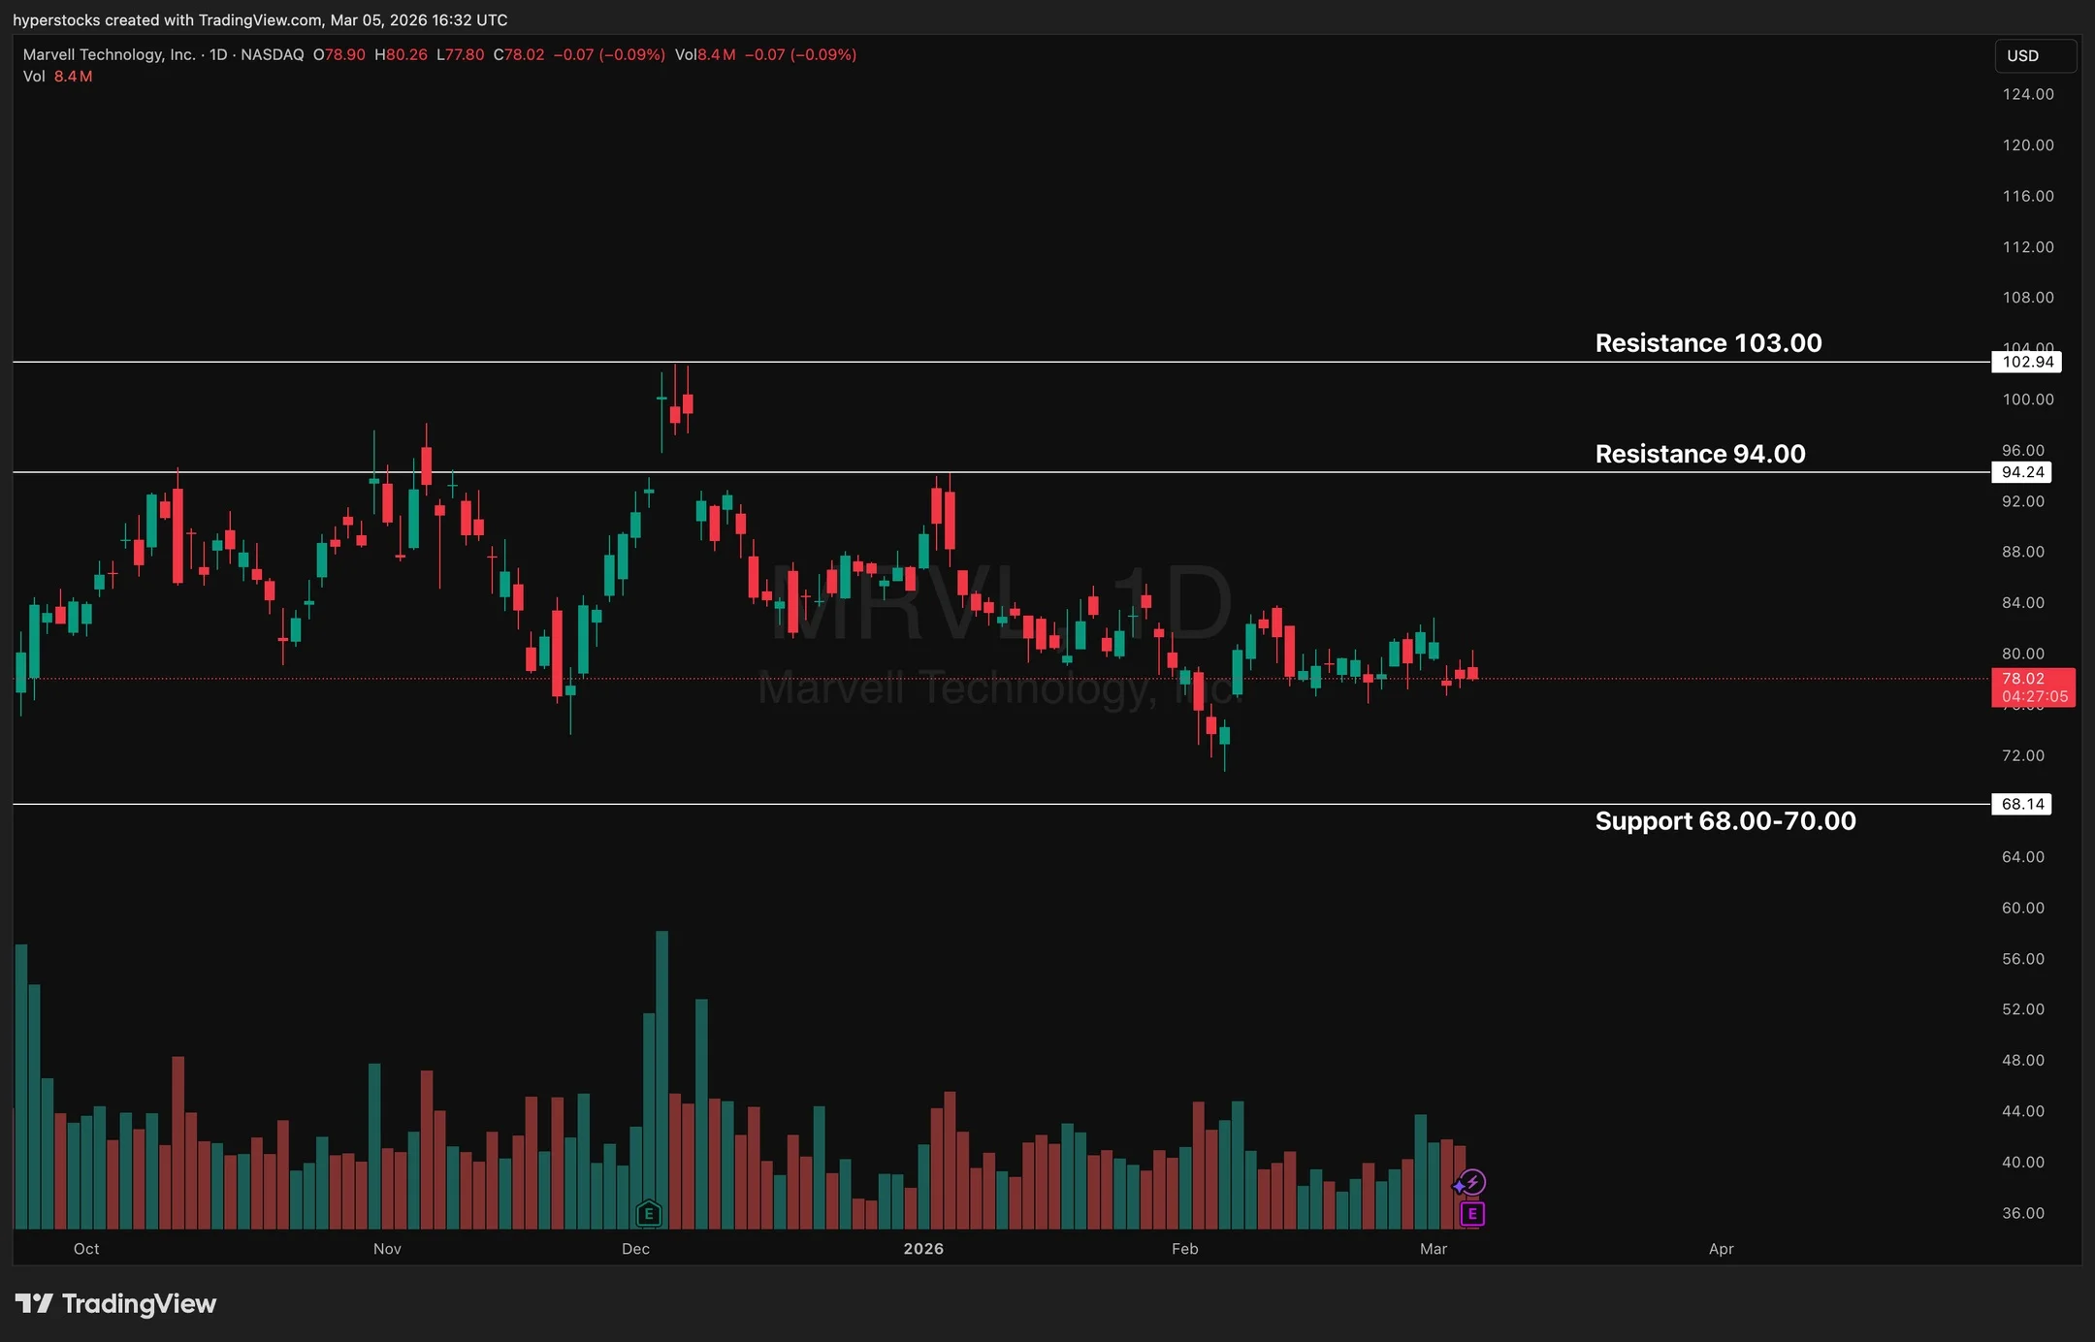This screenshot has height=1342, width=2095.
Task: Select the 'Support 68.00-70.00' text label
Action: [x=1725, y=821]
